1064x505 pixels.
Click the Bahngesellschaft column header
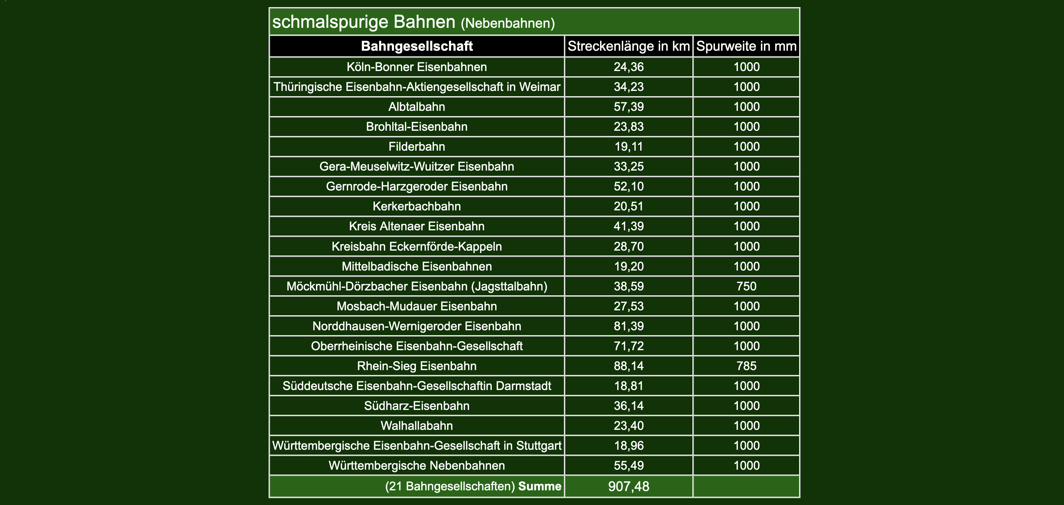coord(416,46)
